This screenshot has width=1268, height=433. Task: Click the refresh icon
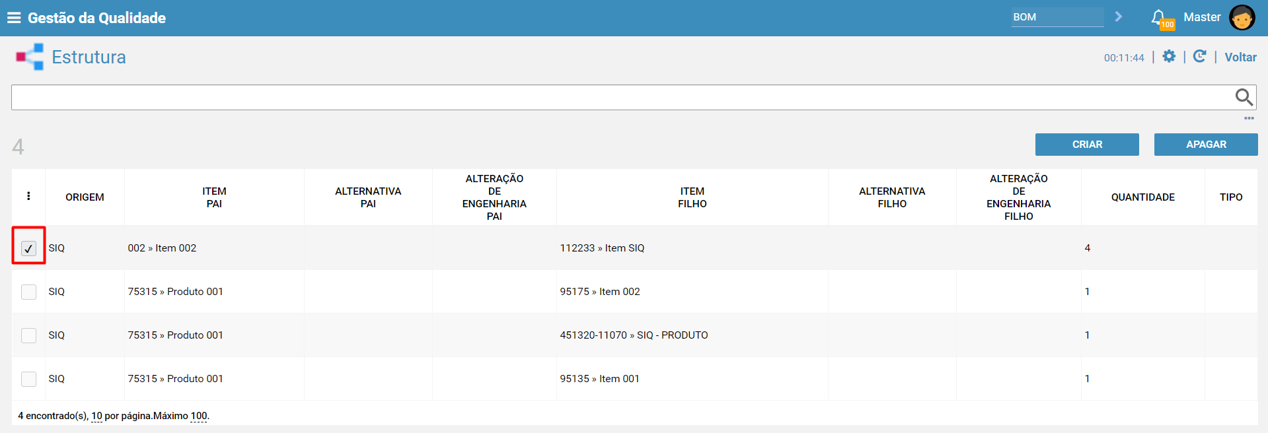pyautogui.click(x=1200, y=57)
